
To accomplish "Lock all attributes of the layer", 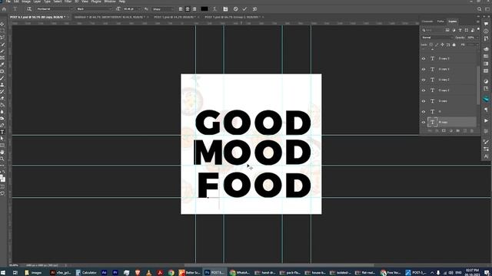I will click(454, 44).
